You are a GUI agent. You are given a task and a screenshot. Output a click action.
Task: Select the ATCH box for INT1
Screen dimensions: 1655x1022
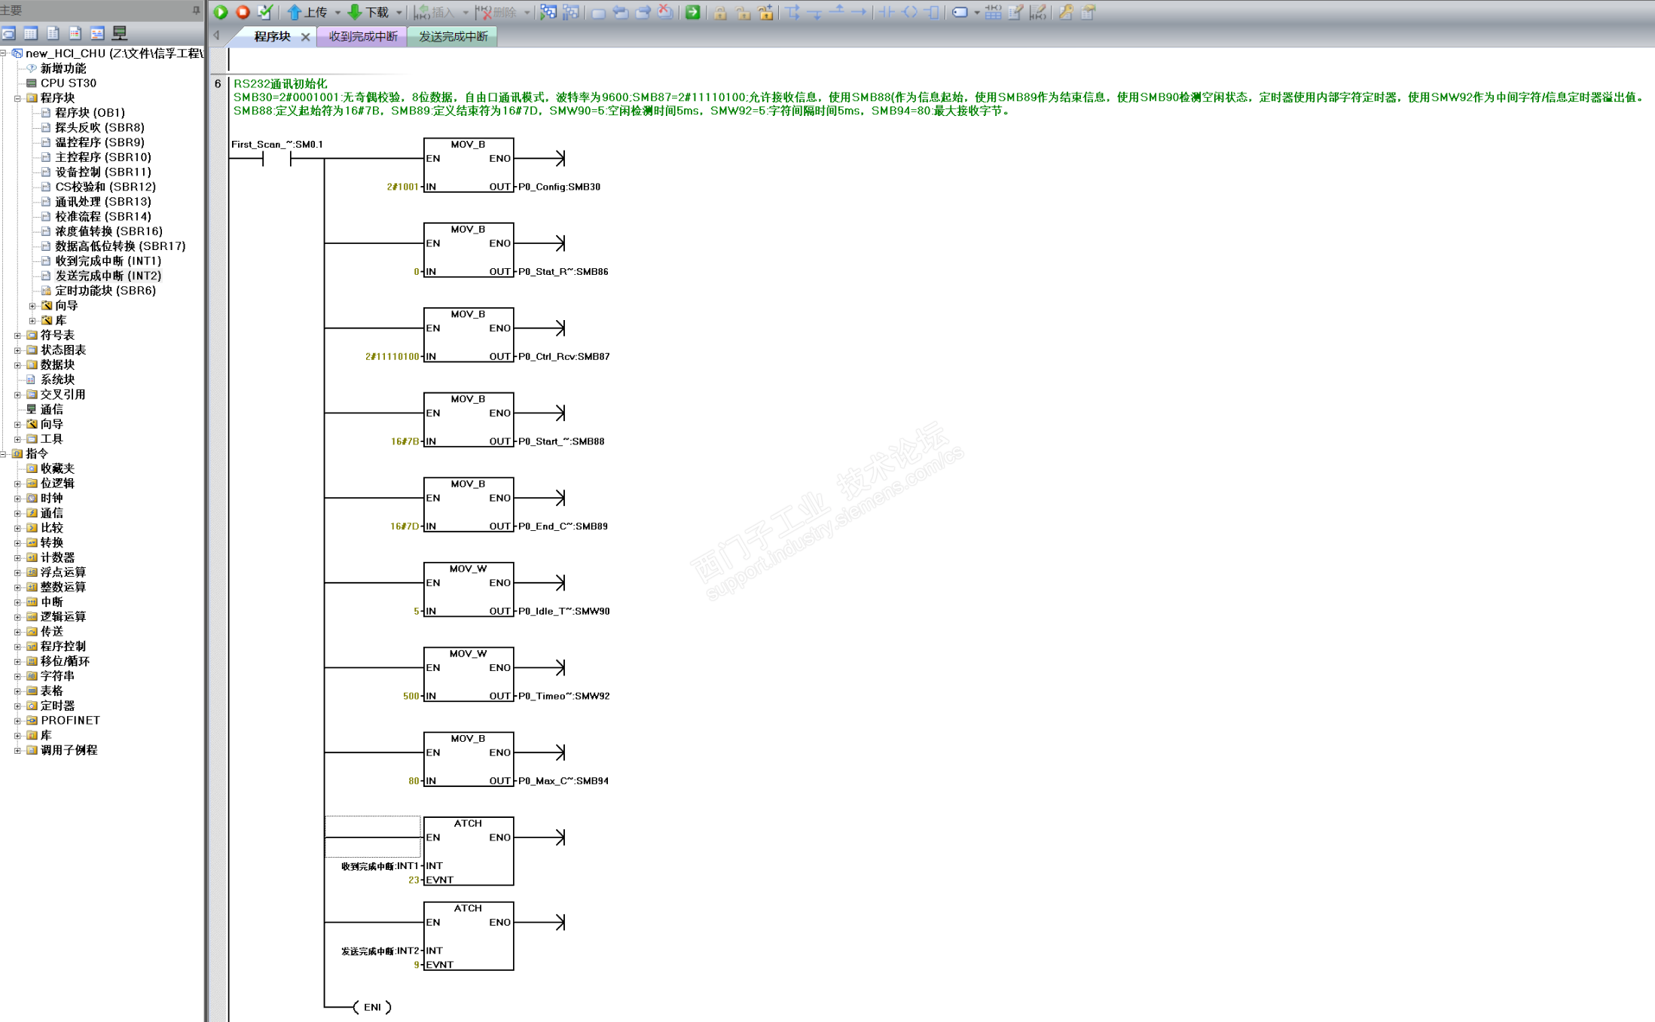(x=468, y=851)
